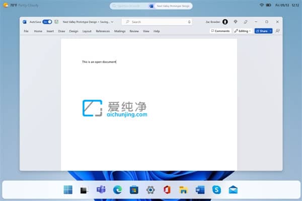Open the Design tab
Viewport: 302px width, 201px height.
click(73, 31)
